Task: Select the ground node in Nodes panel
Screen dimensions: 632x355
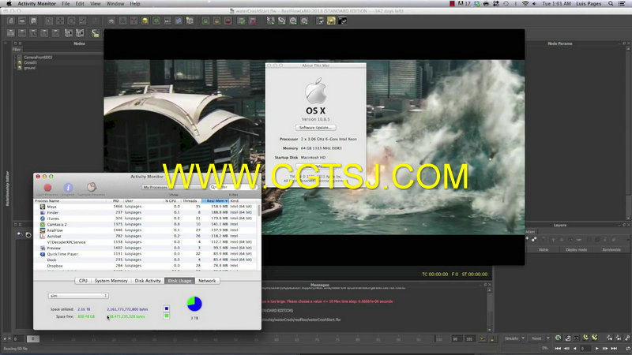Action: pyautogui.click(x=29, y=68)
